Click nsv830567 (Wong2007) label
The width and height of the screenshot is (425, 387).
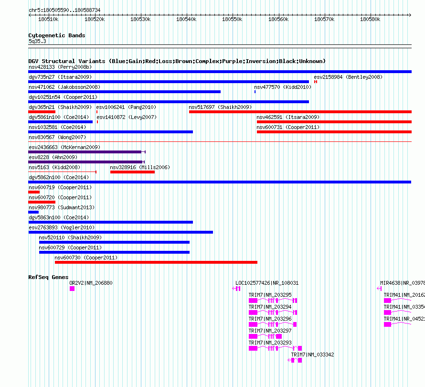pyautogui.click(x=57, y=137)
